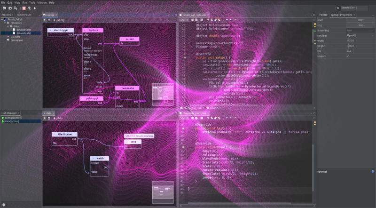Click the Source button in upper code editor
Viewport: 376px width, 208px height.
click(x=184, y=20)
